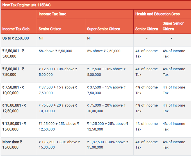Select the ₹ 2,50,001 - ₹ 5,00,000 slab cell
This screenshot has width=192, height=157.
point(13,54)
